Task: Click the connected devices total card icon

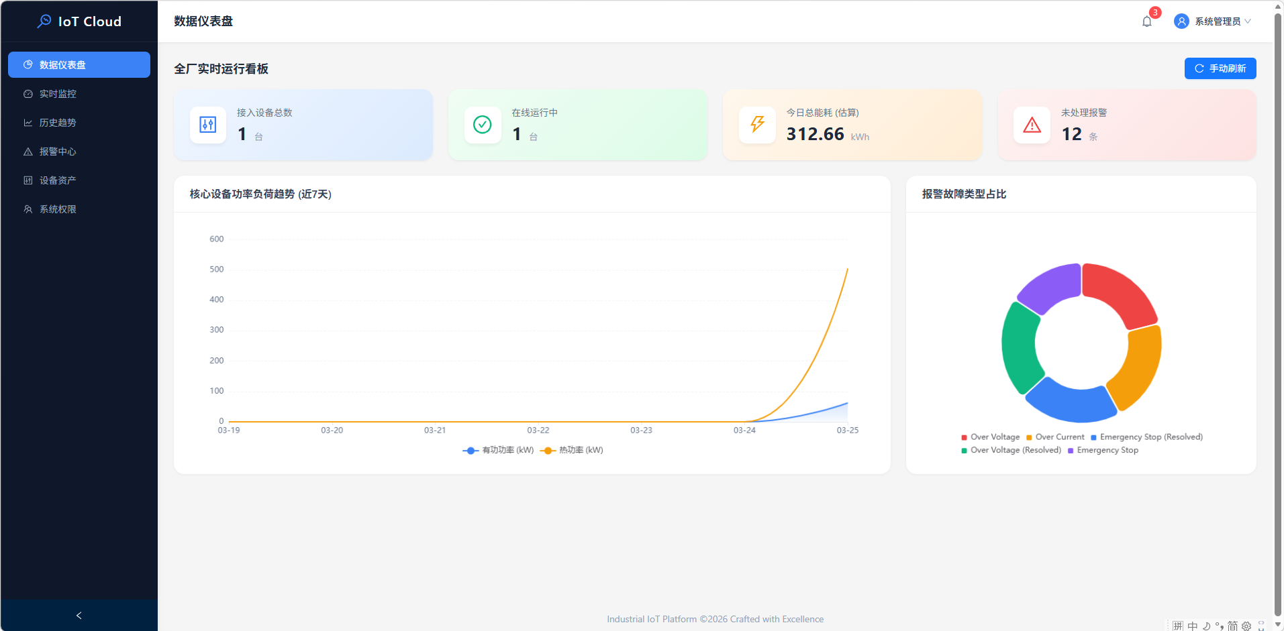Action: [207, 125]
